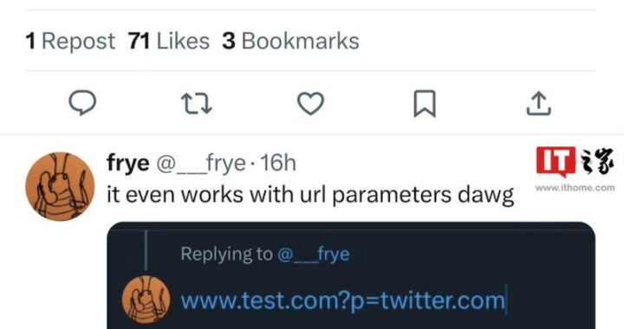Click the bold frye display name
Viewport: 624px width, 329px height.
[x=127, y=163]
